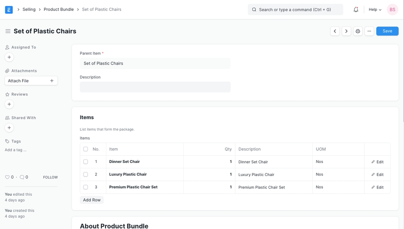404x229 pixels.
Task: Check the Dinner Set Chair row checkbox
Action: (x=86, y=162)
